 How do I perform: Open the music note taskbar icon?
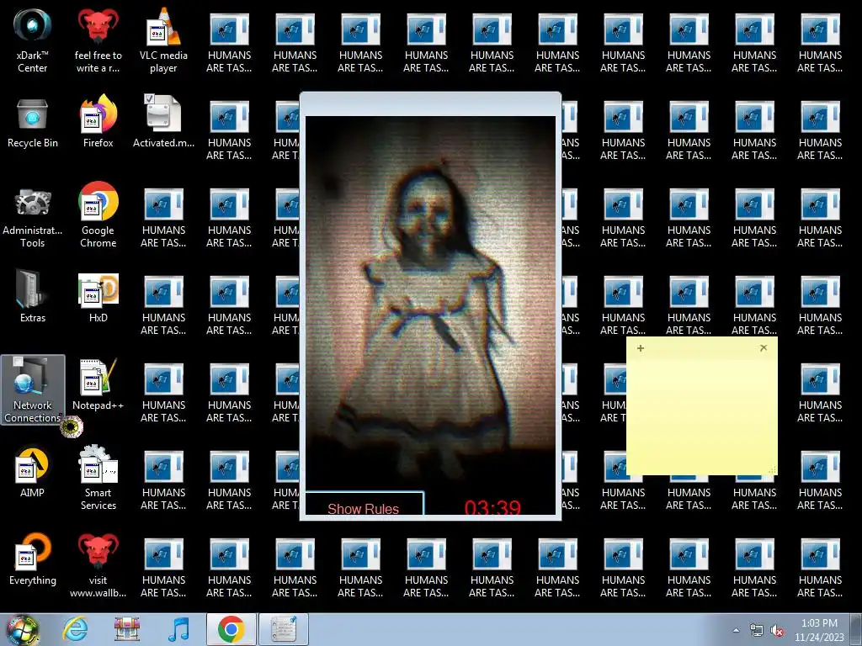coord(178,629)
